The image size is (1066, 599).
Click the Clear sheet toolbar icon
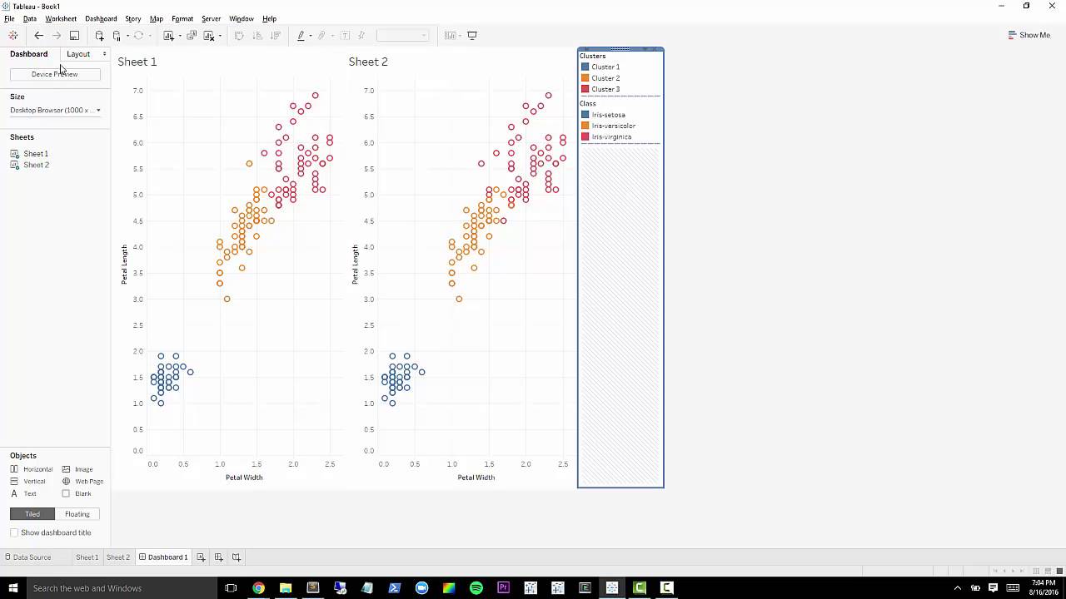click(209, 35)
